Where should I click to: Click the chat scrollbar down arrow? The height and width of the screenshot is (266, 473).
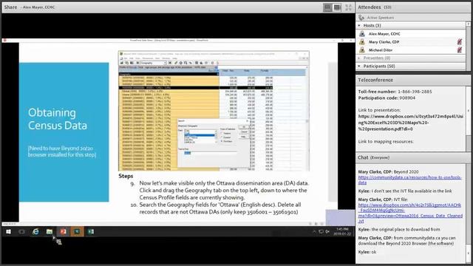tap(468, 253)
